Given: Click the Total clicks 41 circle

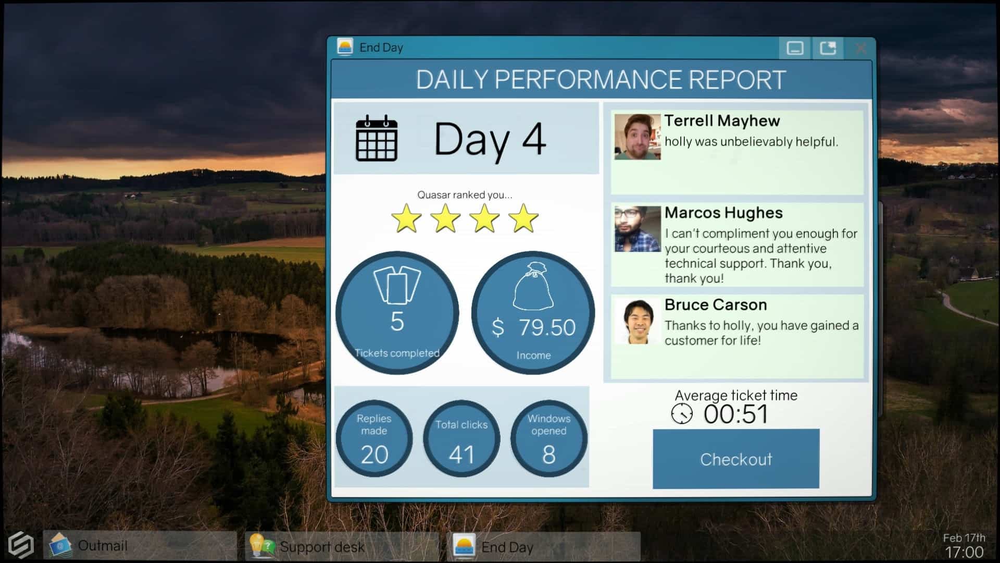Looking at the screenshot, I should [x=461, y=438].
